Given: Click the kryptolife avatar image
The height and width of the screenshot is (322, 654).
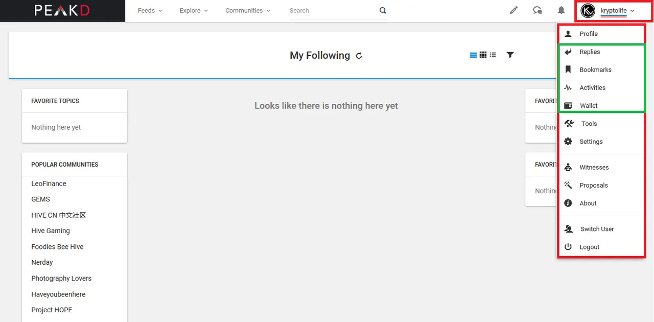Looking at the screenshot, I should click(x=589, y=10).
